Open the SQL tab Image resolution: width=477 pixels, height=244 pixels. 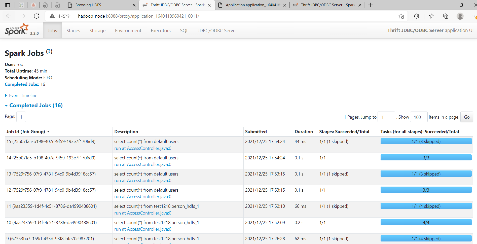pyautogui.click(x=184, y=30)
